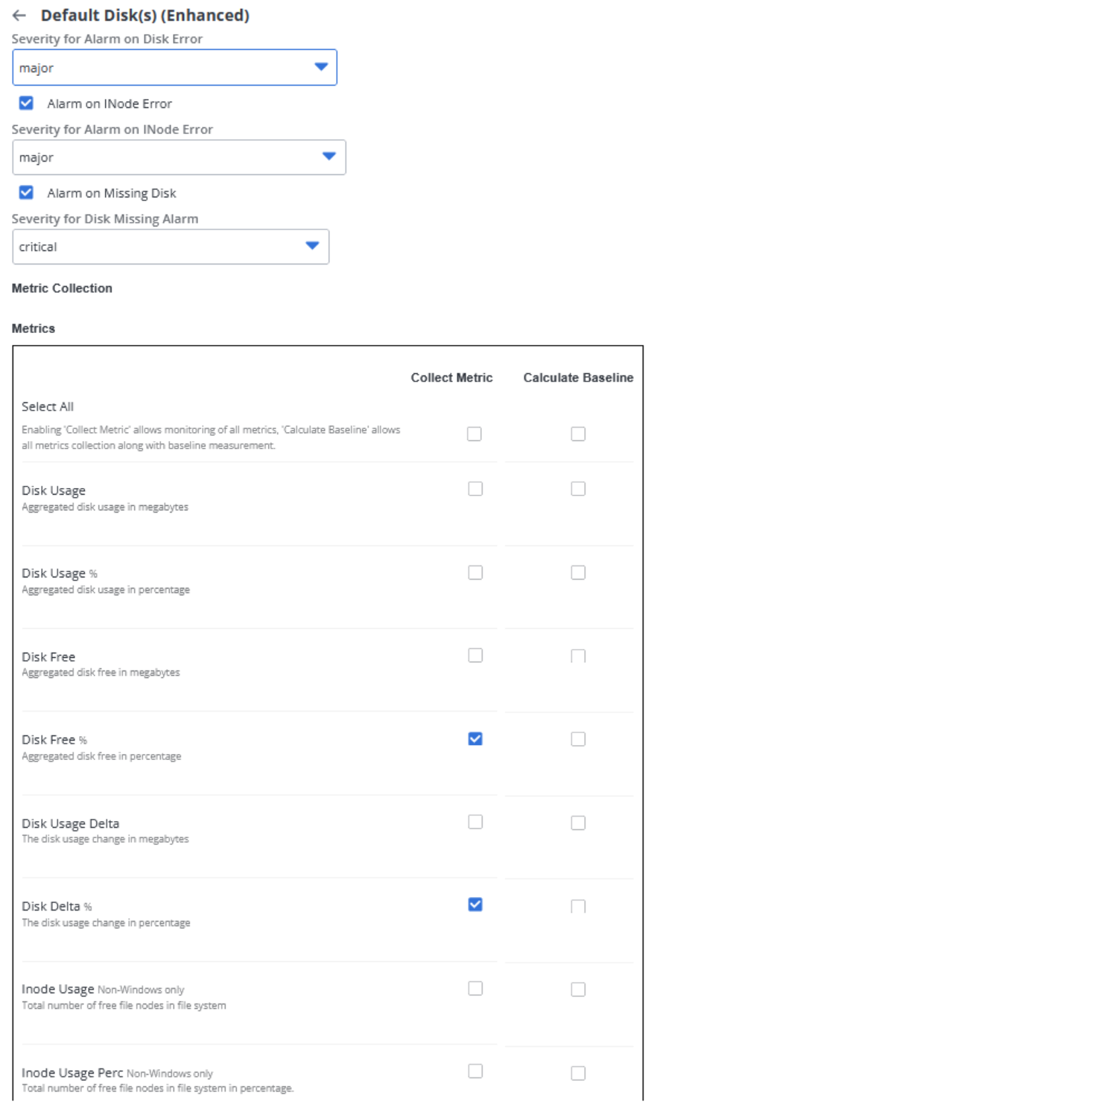The width and height of the screenshot is (1107, 1119).
Task: Go back using the left arrow icon
Action: pyautogui.click(x=19, y=16)
